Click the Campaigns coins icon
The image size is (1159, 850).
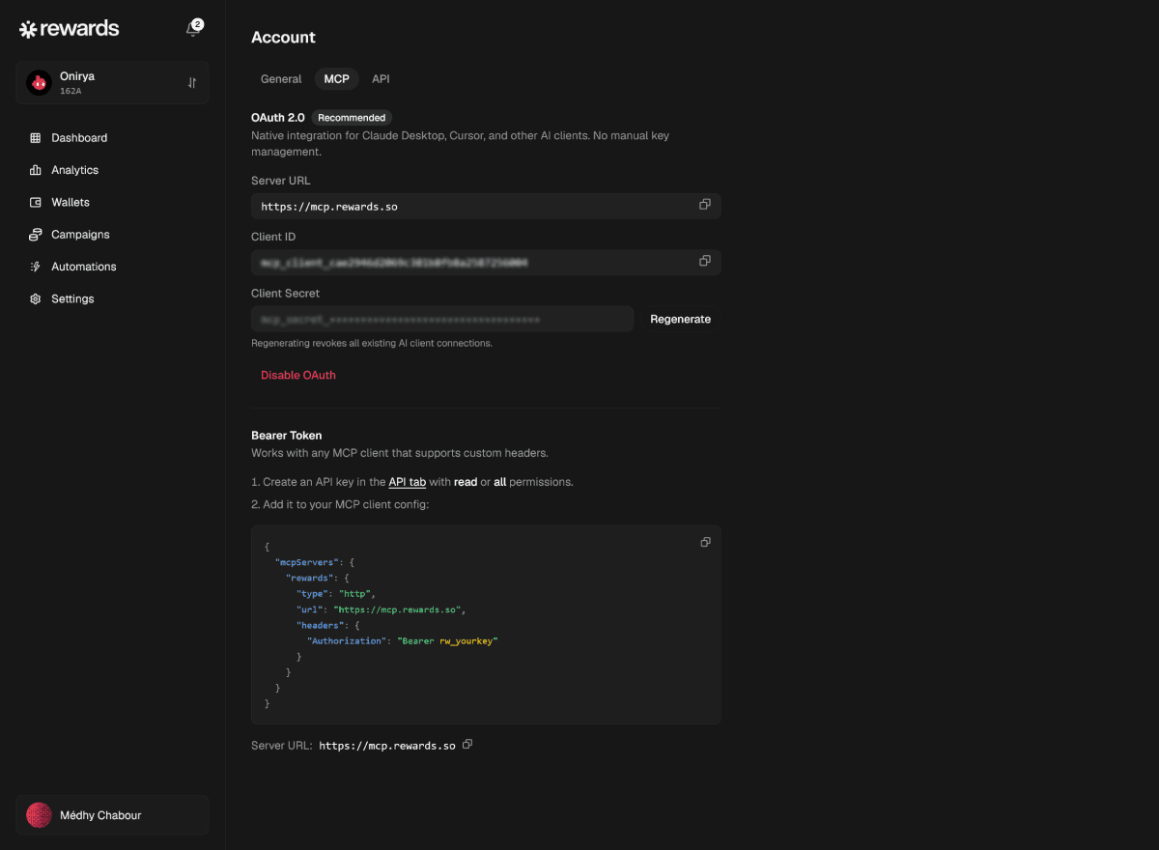(36, 235)
